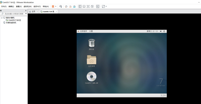The height and width of the screenshot is (104, 201).
Task: Click the 1 / 4 workspace switcher
Action: tap(163, 95)
